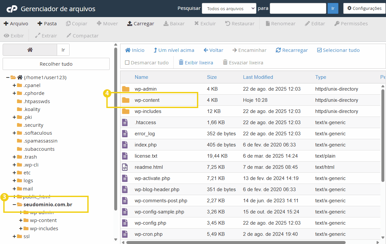Click the cPanel logo icon
Image resolution: width=386 pixels, height=244 pixels.
tap(12, 9)
